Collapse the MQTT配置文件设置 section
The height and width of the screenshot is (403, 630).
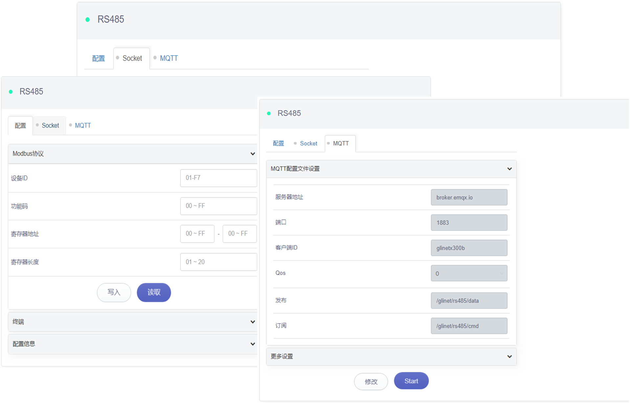click(391, 169)
